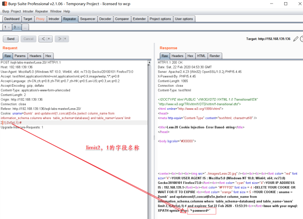303x219 pixels.
Task: Switch to the Comparer tab
Action: [122, 19]
